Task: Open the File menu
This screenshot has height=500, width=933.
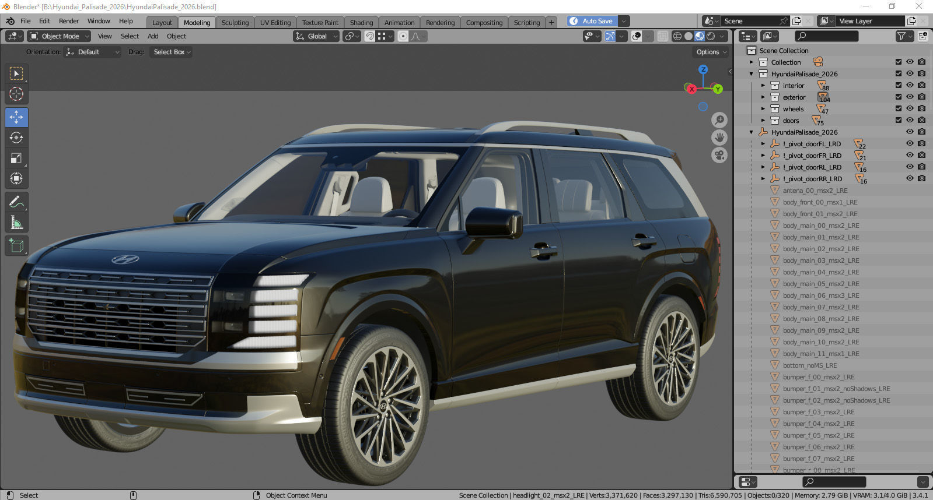Action: [26, 21]
